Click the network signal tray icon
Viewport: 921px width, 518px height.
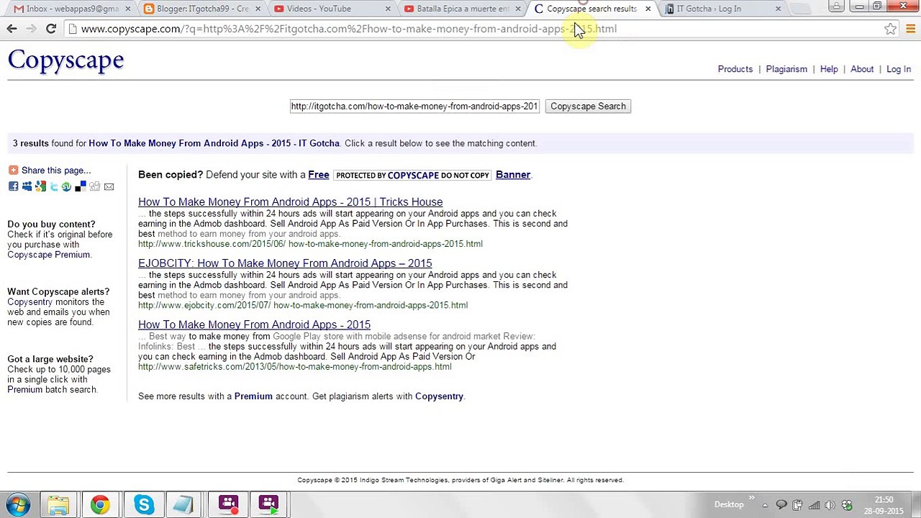pyautogui.click(x=814, y=505)
